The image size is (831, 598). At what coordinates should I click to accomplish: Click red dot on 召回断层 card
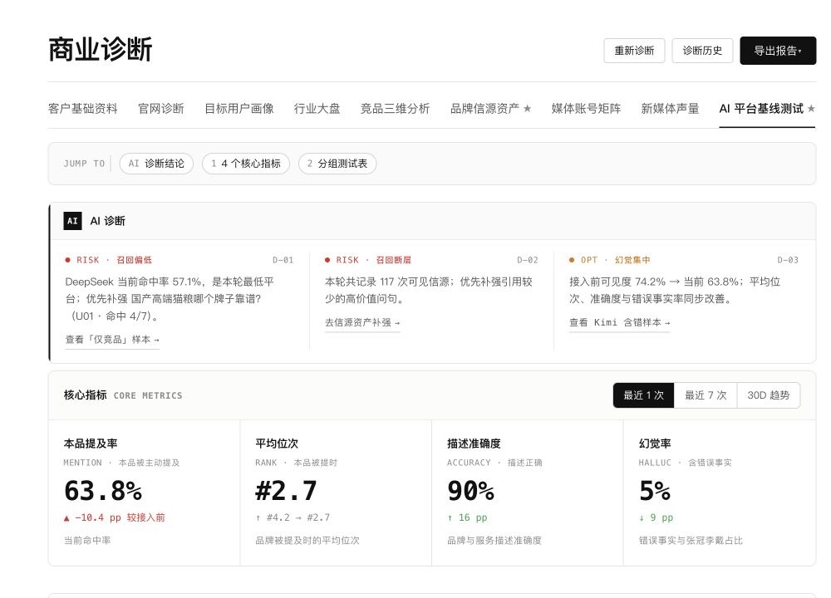(x=327, y=260)
